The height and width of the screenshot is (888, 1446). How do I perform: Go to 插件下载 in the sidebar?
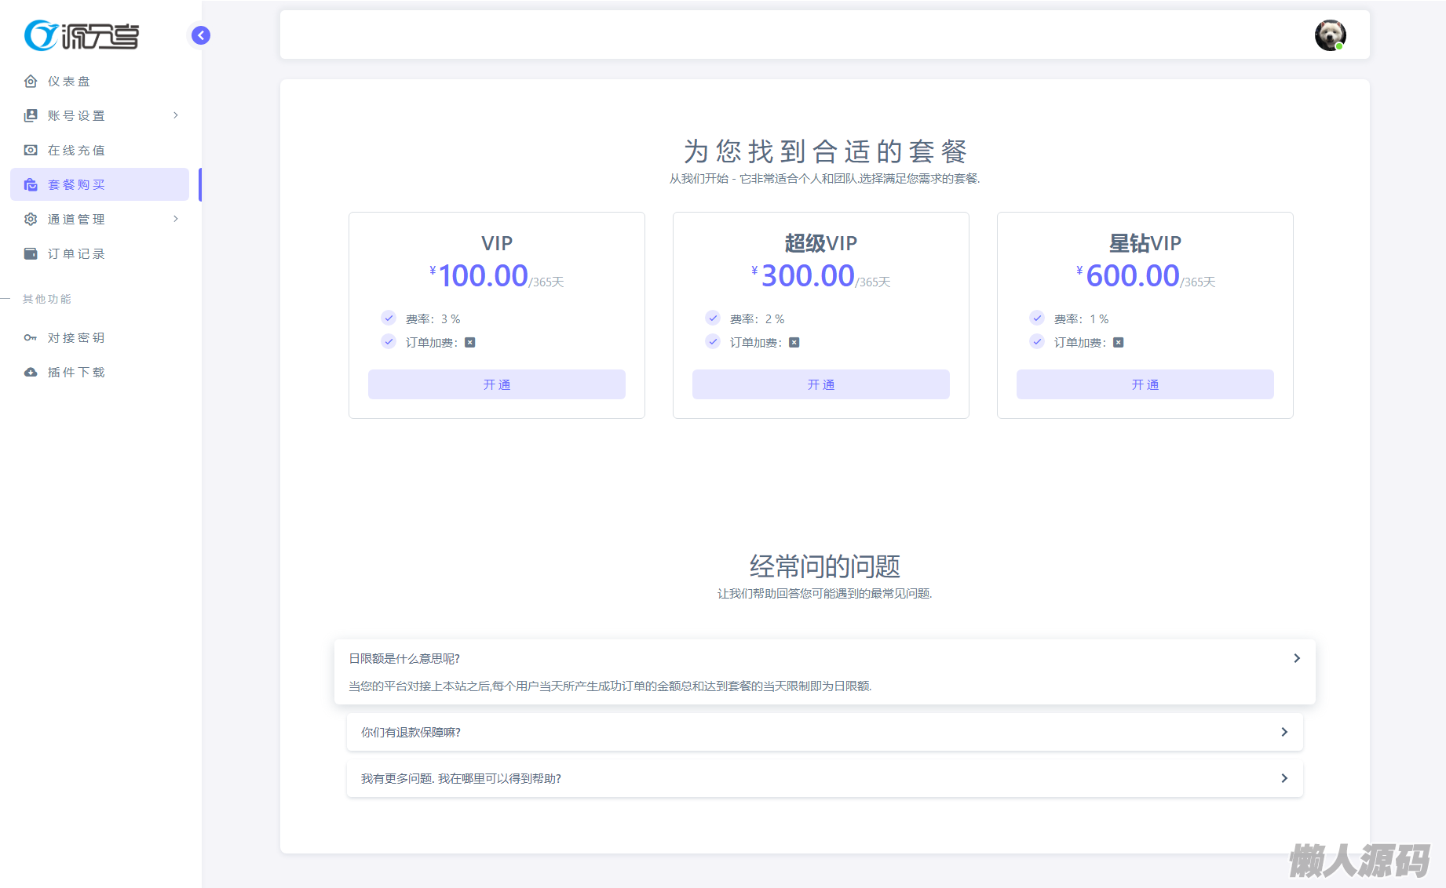76,373
